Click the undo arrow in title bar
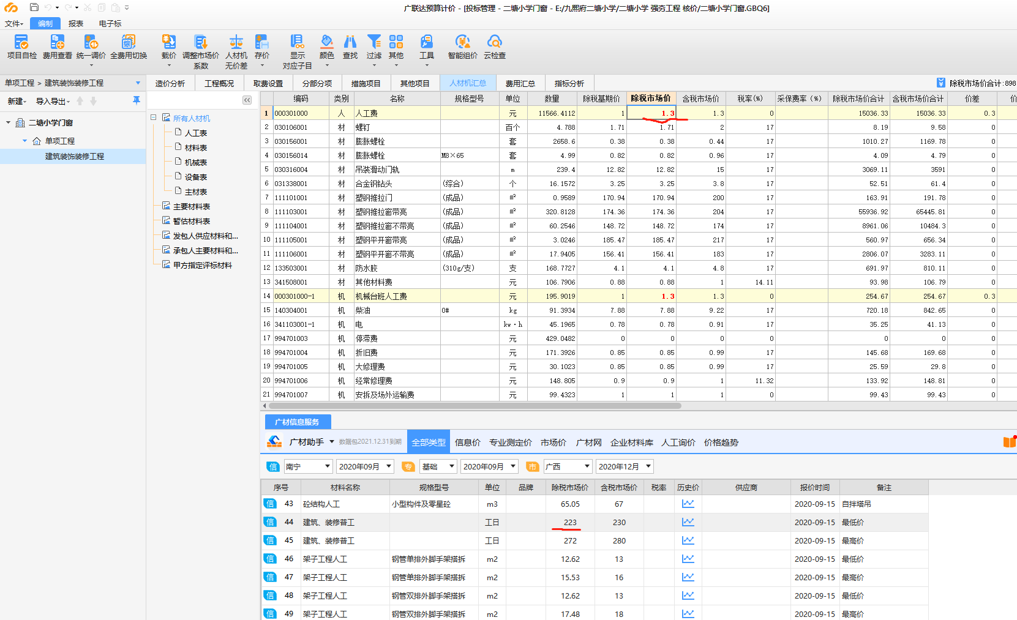This screenshot has height=620, width=1017. point(48,8)
